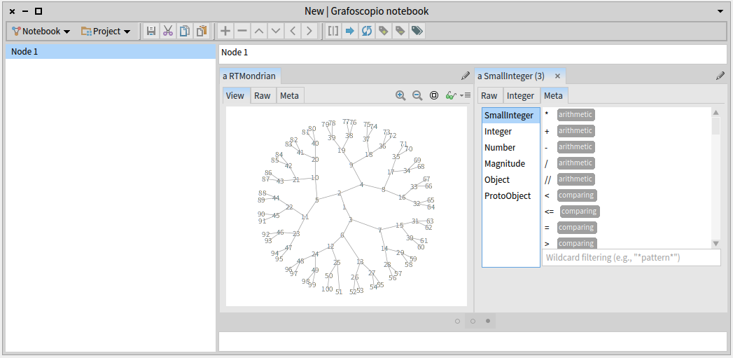Click the Node 1 title field

473,53
